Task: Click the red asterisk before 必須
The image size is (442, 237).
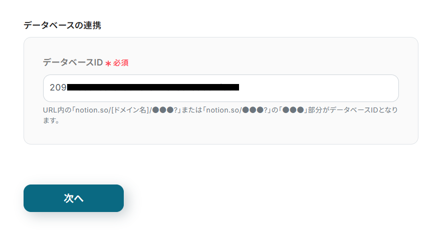Action: 108,63
